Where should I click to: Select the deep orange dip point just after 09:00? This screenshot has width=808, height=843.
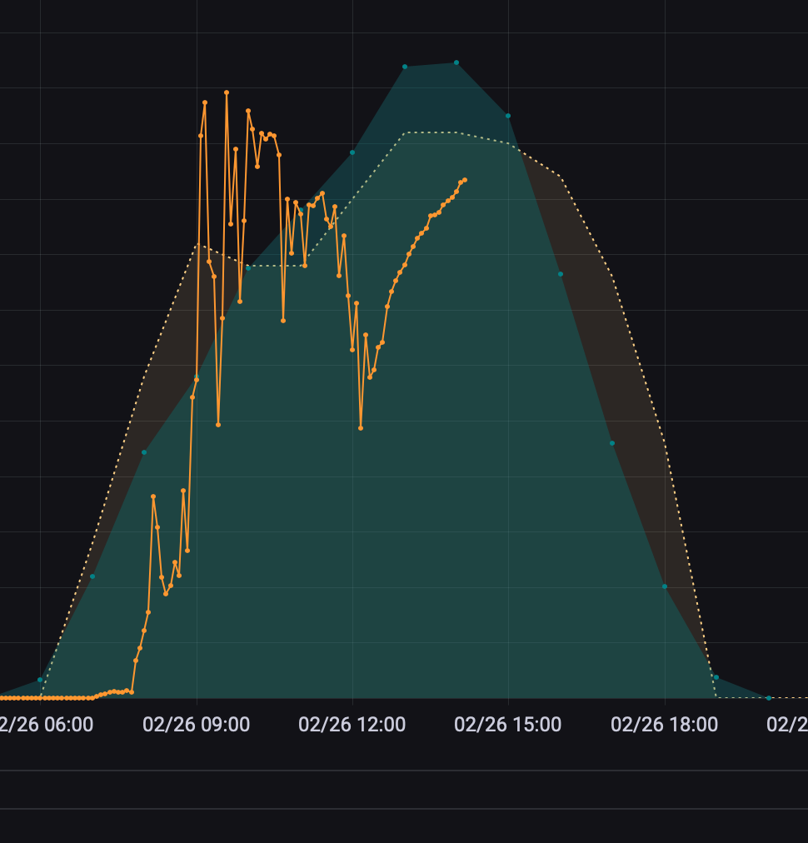(x=218, y=425)
